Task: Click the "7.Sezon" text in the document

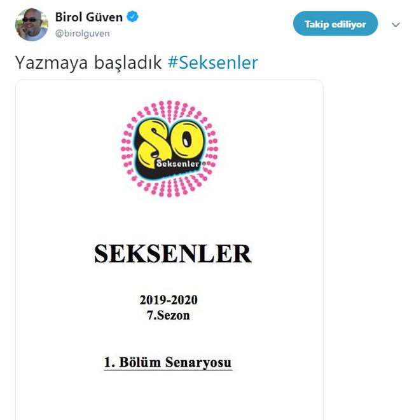Action: point(168,315)
